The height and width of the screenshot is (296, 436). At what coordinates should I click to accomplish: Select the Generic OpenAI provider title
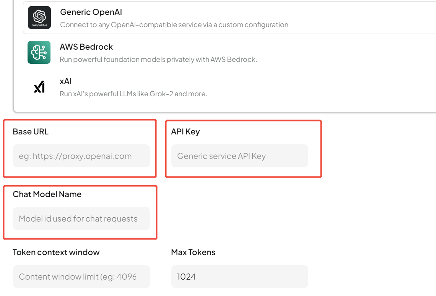(x=91, y=12)
